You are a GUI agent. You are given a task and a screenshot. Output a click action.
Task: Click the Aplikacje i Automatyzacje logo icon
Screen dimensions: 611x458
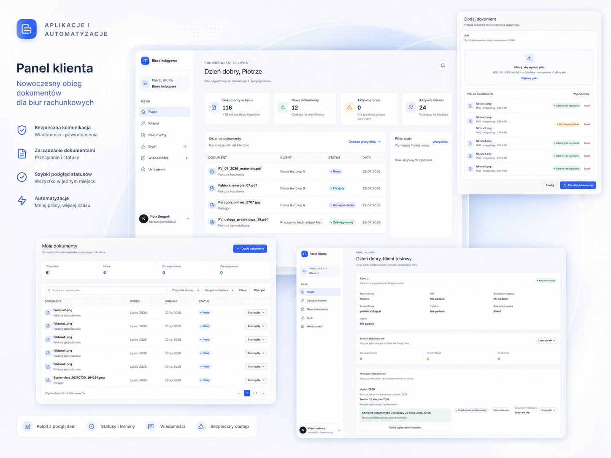[27, 29]
